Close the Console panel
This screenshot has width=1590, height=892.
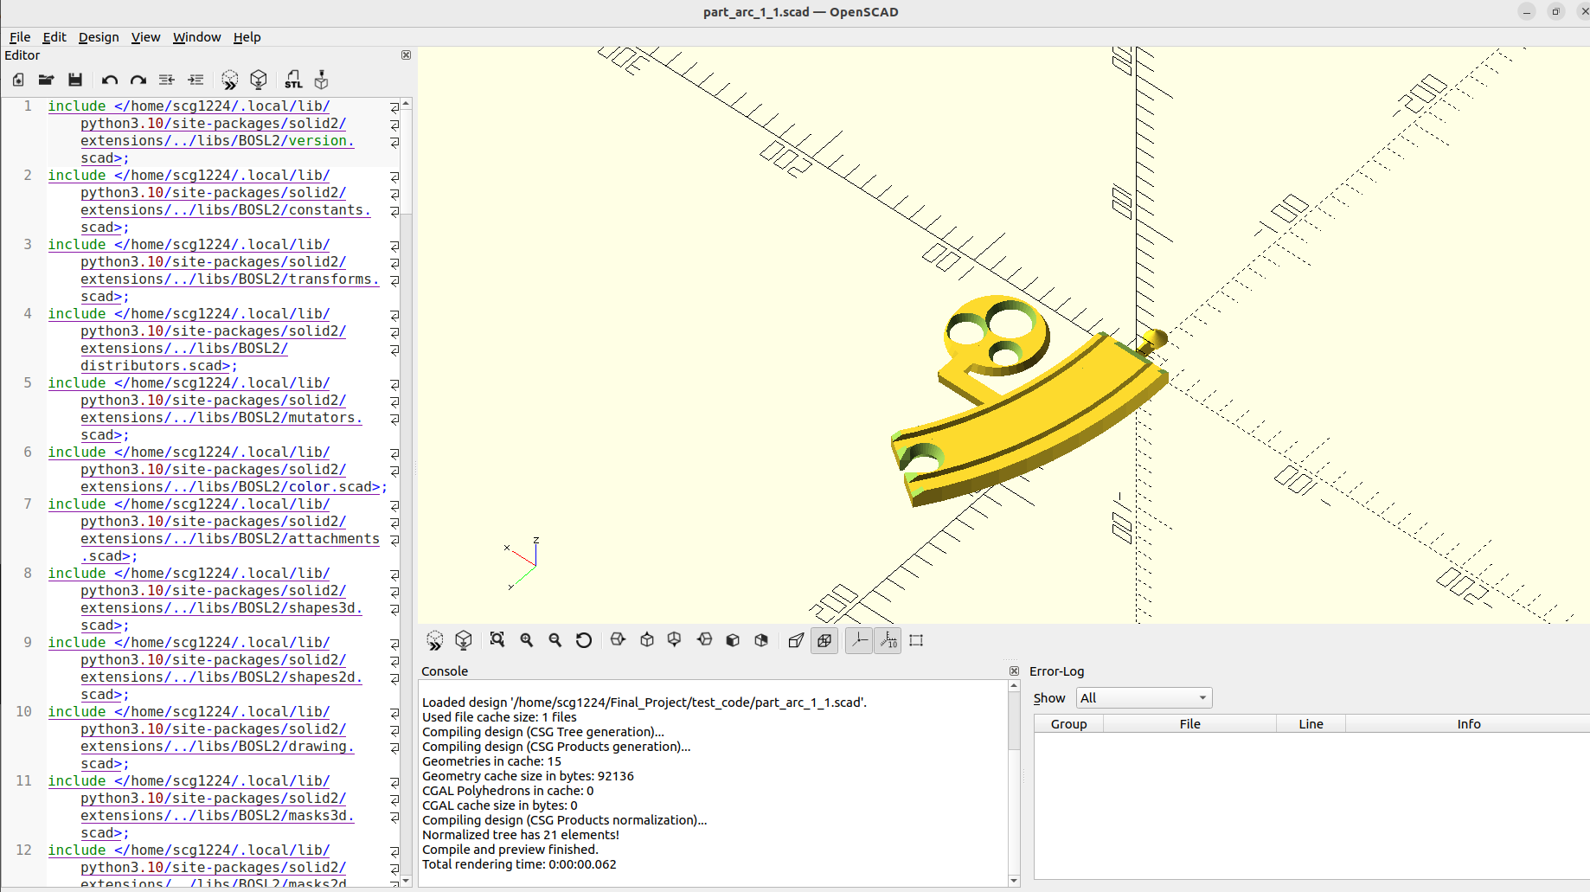pyautogui.click(x=1014, y=671)
